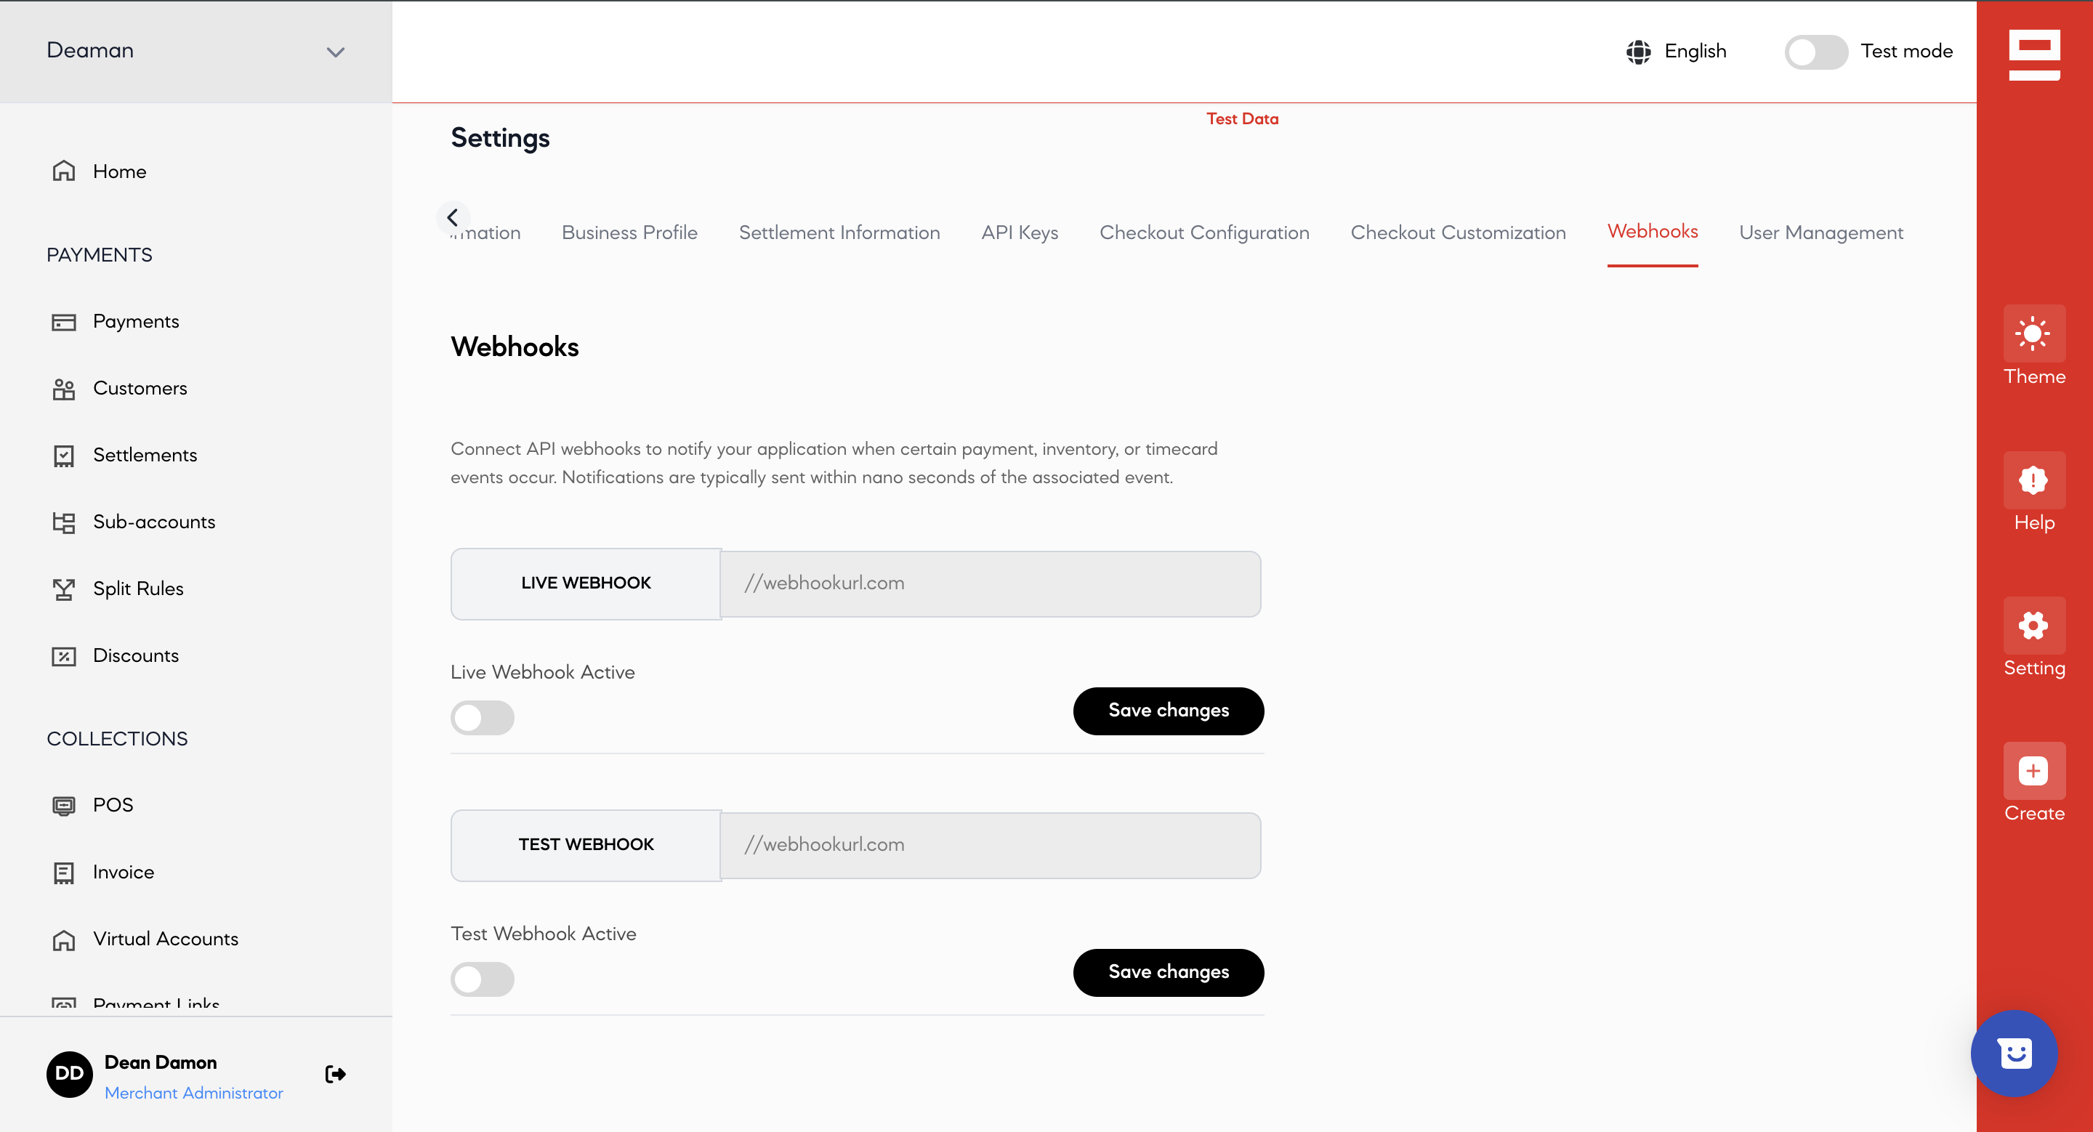Click the logout arrow icon
Viewport: 2093px width, 1132px height.
336,1075
